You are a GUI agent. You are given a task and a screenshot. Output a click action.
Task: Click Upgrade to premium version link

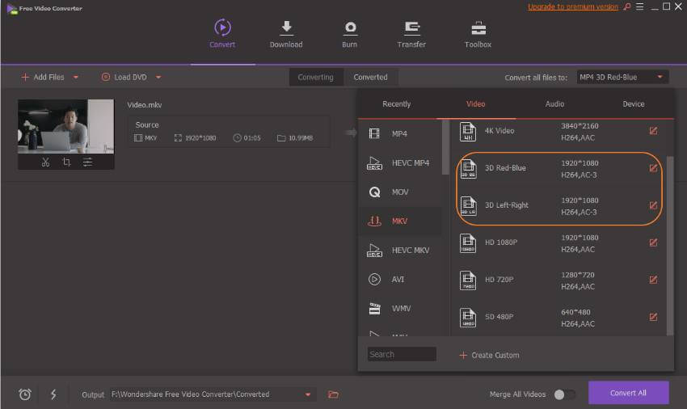tap(573, 6)
